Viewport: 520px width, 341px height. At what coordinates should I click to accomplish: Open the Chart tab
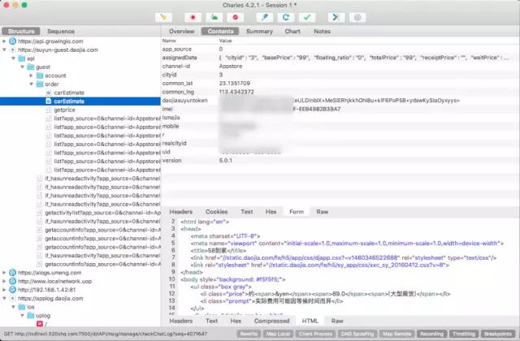[292, 31]
